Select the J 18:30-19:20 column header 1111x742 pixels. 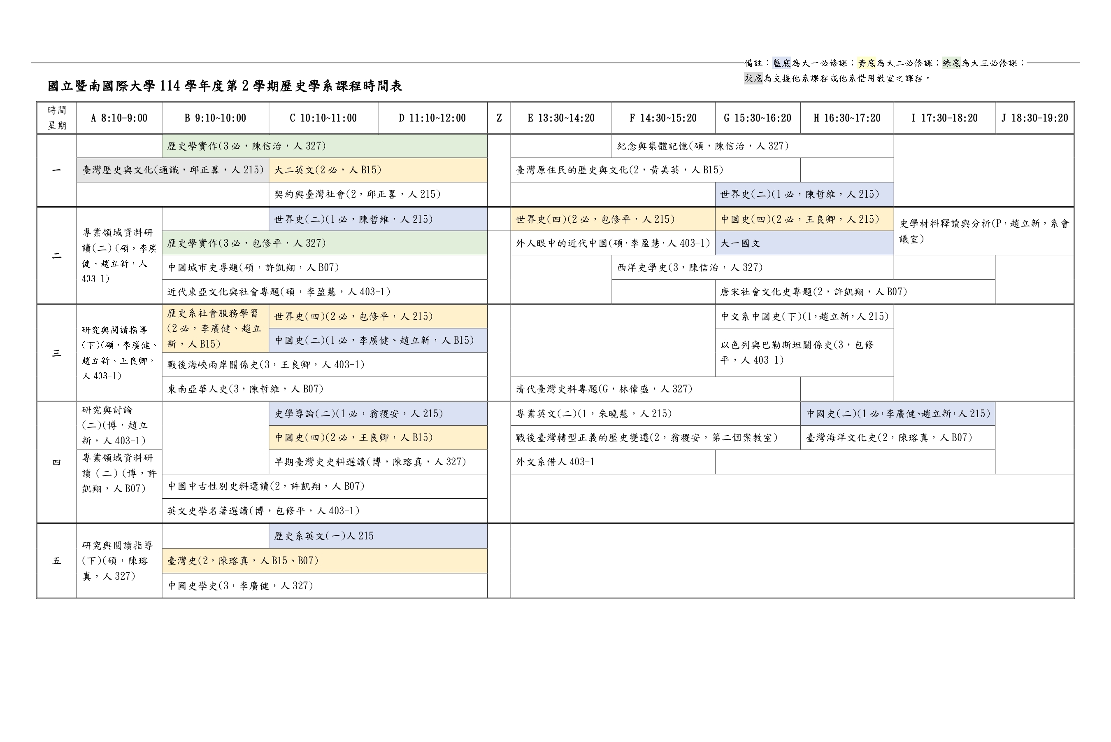click(x=1034, y=118)
